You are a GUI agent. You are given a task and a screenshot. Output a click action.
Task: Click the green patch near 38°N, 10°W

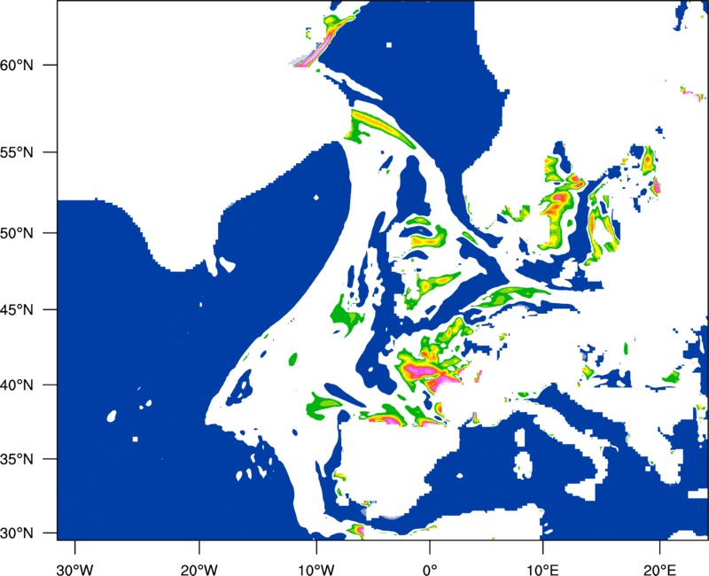(x=323, y=406)
